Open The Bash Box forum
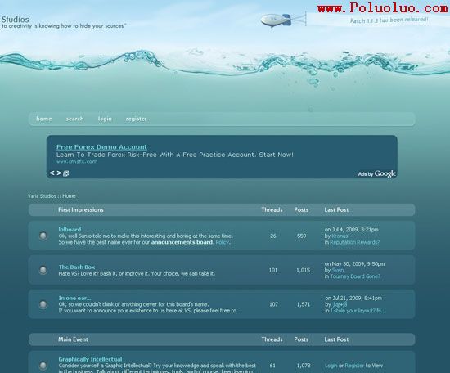The width and height of the screenshot is (450, 373). pyautogui.click(x=77, y=267)
